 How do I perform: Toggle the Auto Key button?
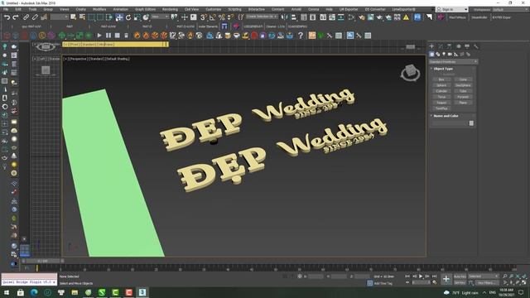coord(460,276)
